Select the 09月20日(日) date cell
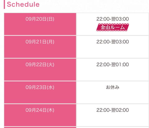The height and width of the screenshot is (128, 149). [x=40, y=24]
